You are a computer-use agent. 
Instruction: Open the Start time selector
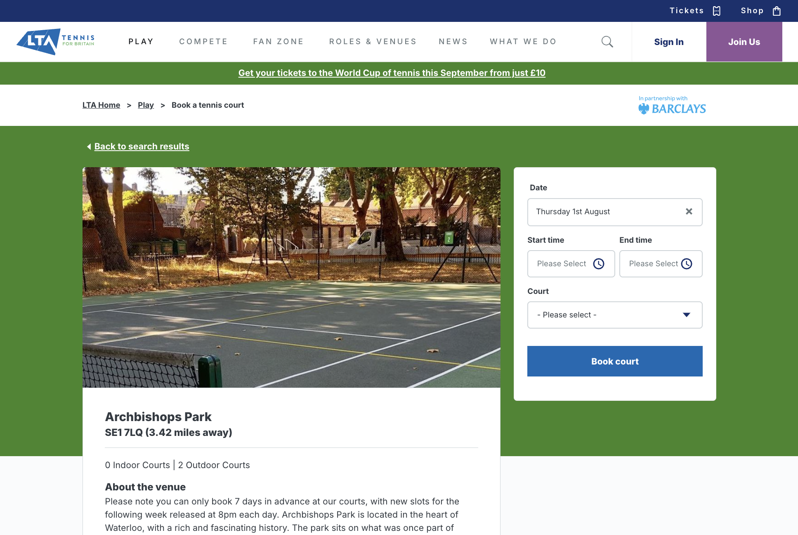[571, 264]
